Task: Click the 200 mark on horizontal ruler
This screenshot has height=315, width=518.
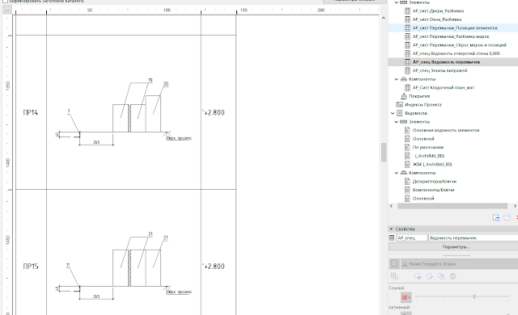Action: [321, 10]
